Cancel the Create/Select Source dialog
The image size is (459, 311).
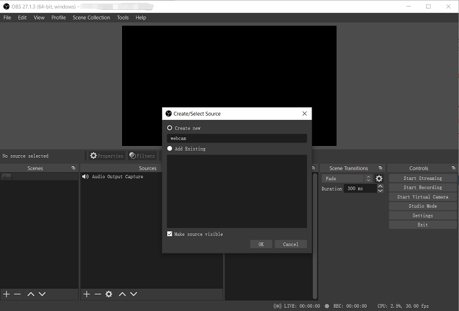point(290,244)
